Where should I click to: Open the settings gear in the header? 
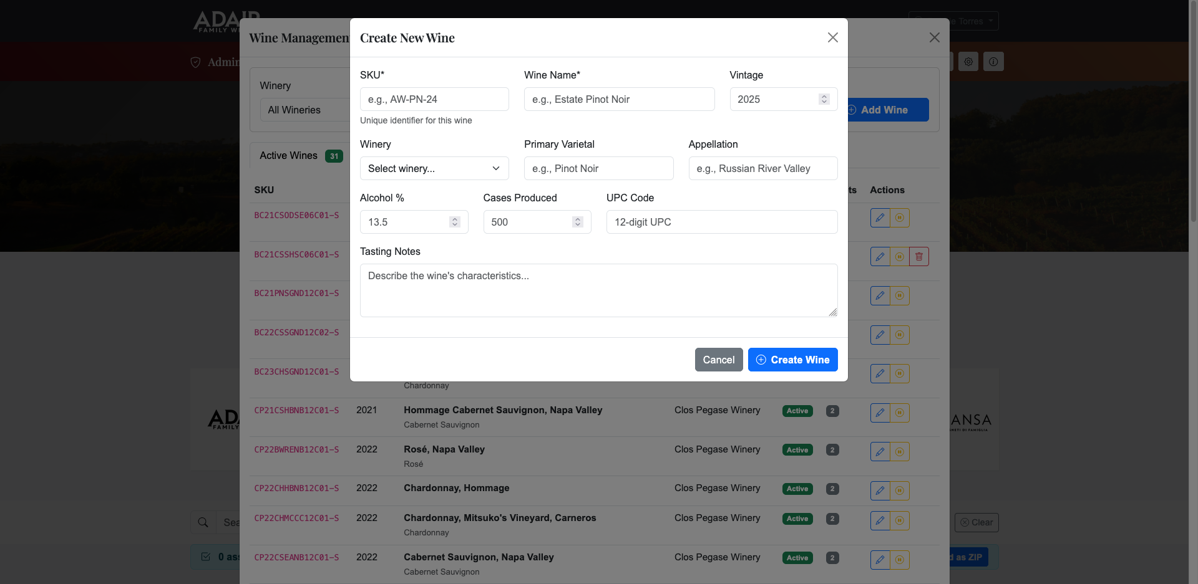coord(968,62)
